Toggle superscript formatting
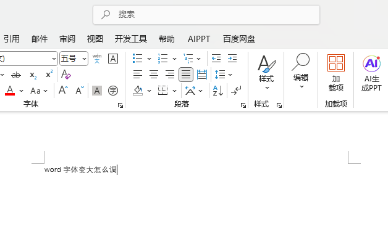Screen dimensions: 388x249 click(x=49, y=74)
